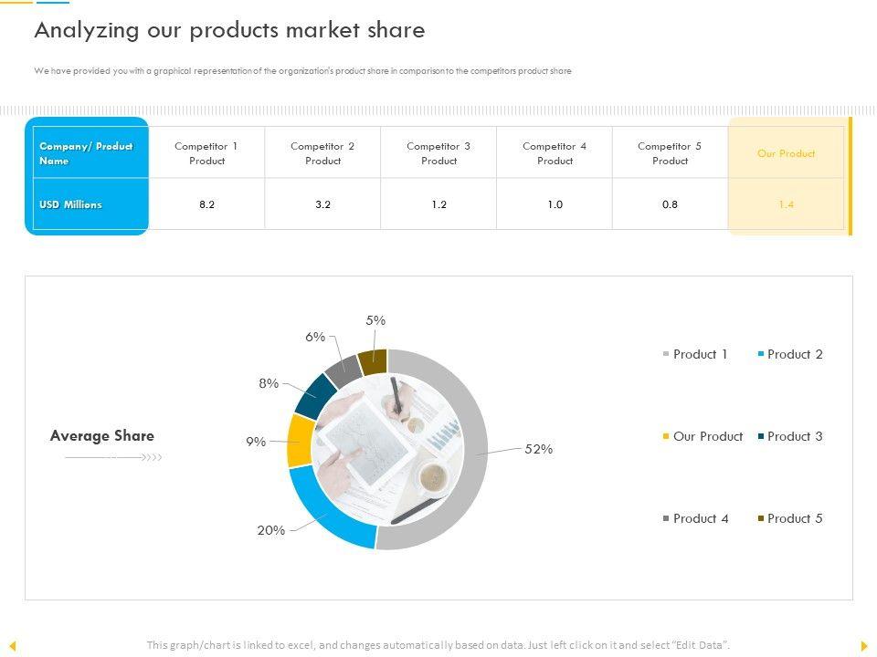
Task: Click the Company/ Product Name header cell
Action: pos(86,153)
